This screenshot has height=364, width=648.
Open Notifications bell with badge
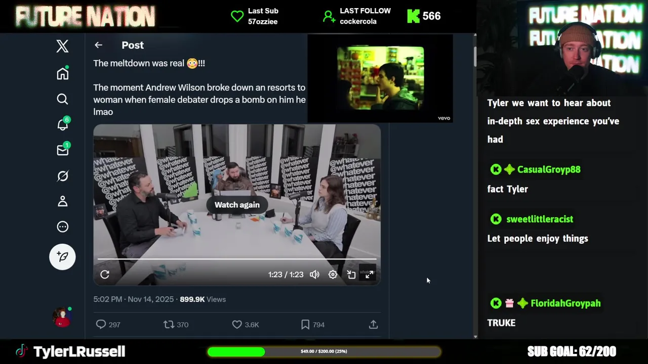[x=63, y=124]
